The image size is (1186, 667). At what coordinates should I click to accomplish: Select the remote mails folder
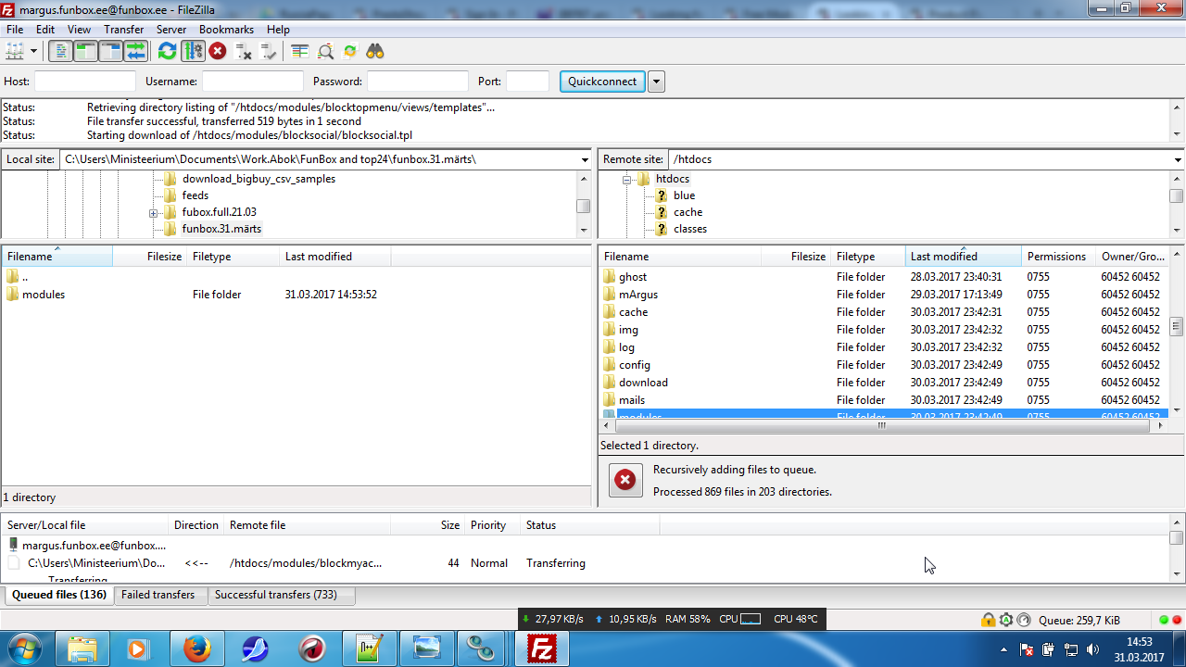(632, 400)
